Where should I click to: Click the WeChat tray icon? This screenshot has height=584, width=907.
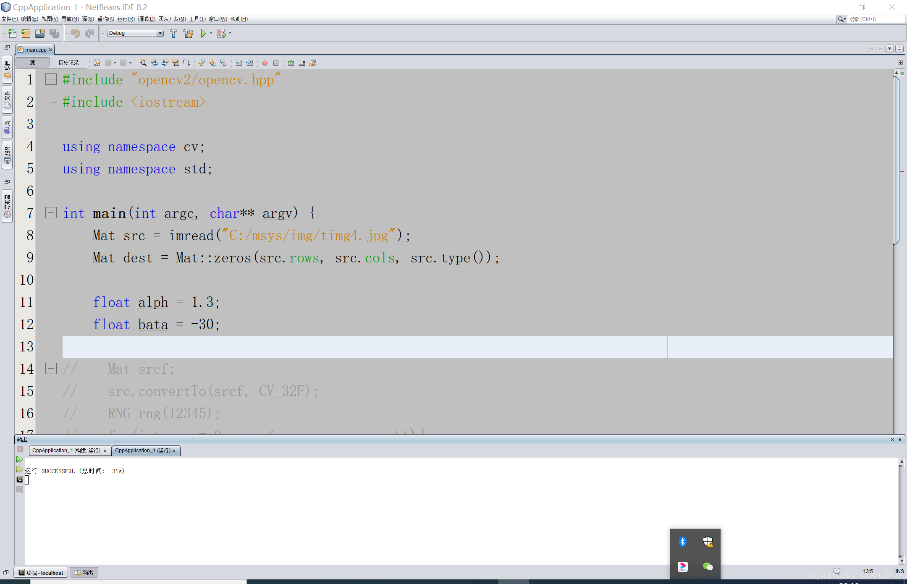708,567
